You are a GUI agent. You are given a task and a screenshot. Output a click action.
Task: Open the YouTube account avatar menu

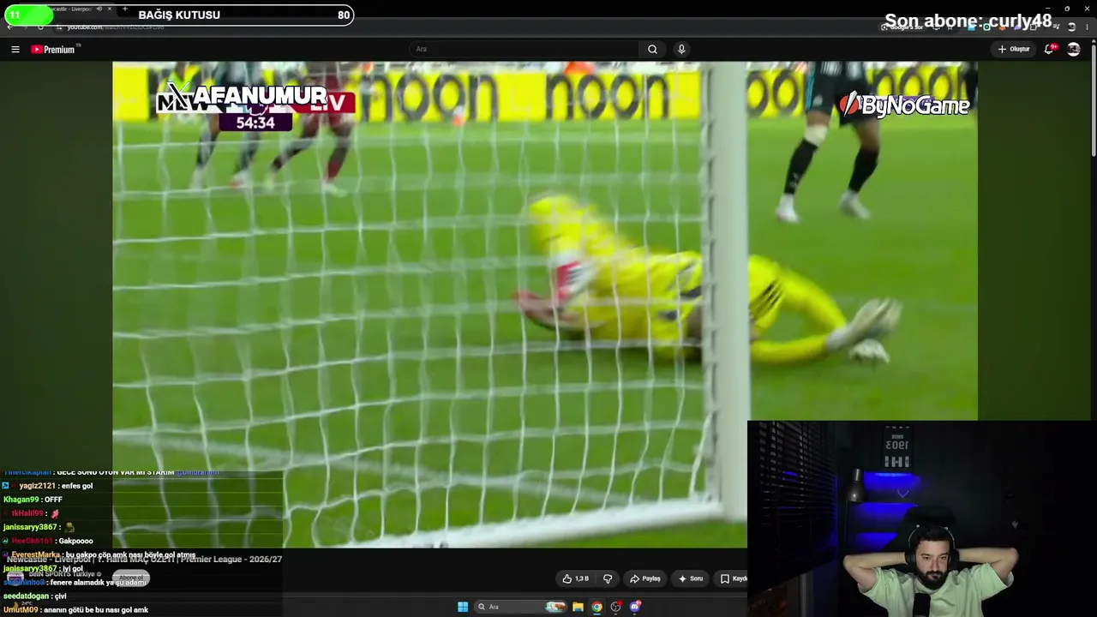pyautogui.click(x=1073, y=49)
